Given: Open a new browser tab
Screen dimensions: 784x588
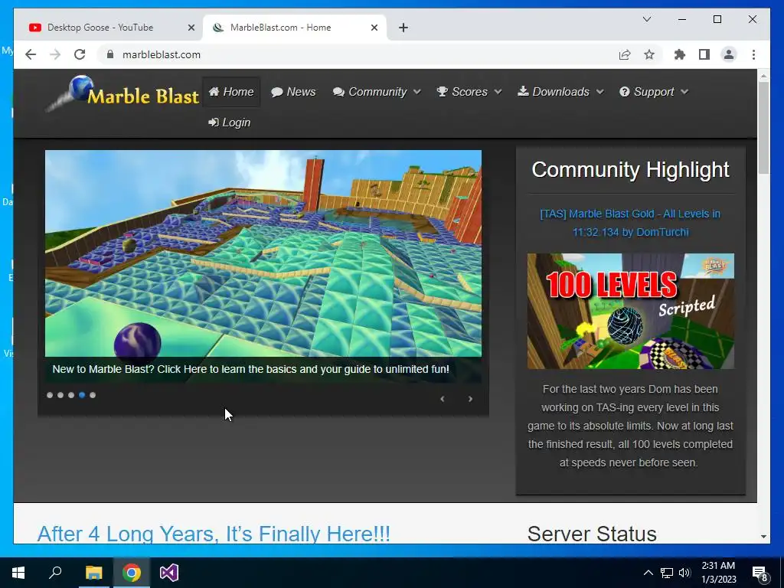Looking at the screenshot, I should [403, 28].
